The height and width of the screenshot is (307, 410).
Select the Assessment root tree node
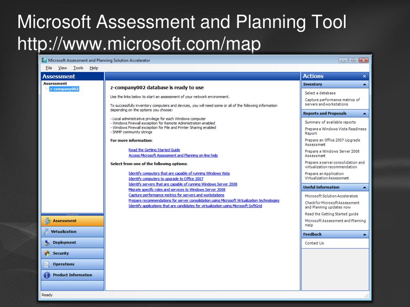click(x=55, y=84)
